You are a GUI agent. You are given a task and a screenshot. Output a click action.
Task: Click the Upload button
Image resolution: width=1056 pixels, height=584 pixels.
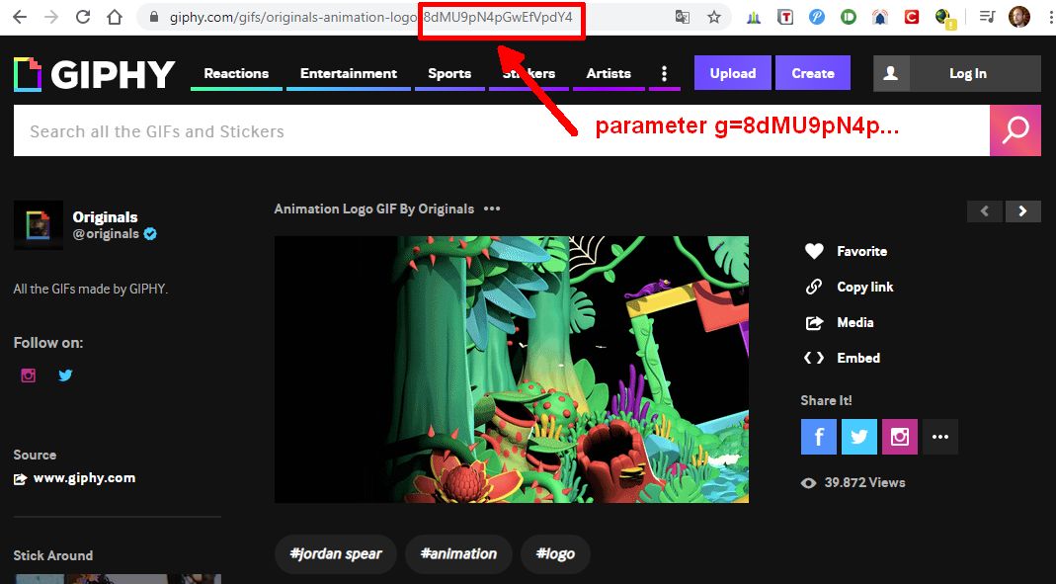(733, 73)
